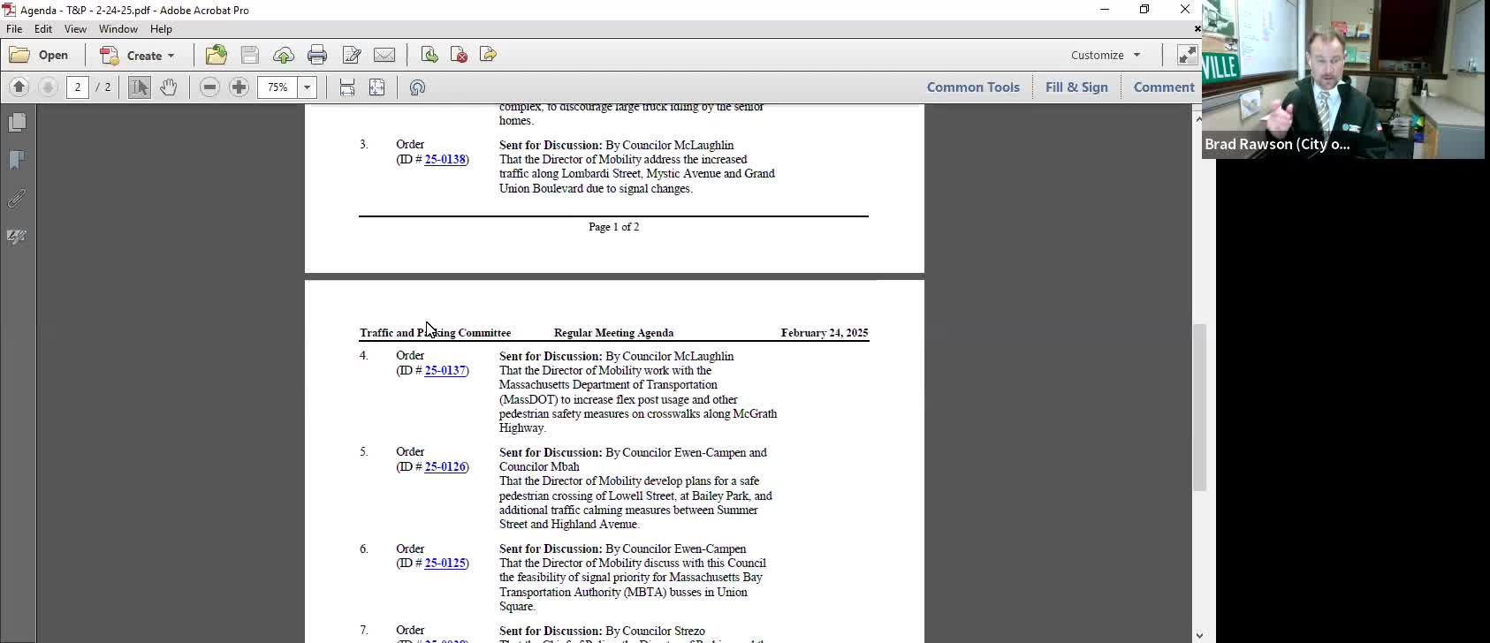Open the link ID 25-0125
Screen dimensions: 1490x643
point(445,564)
